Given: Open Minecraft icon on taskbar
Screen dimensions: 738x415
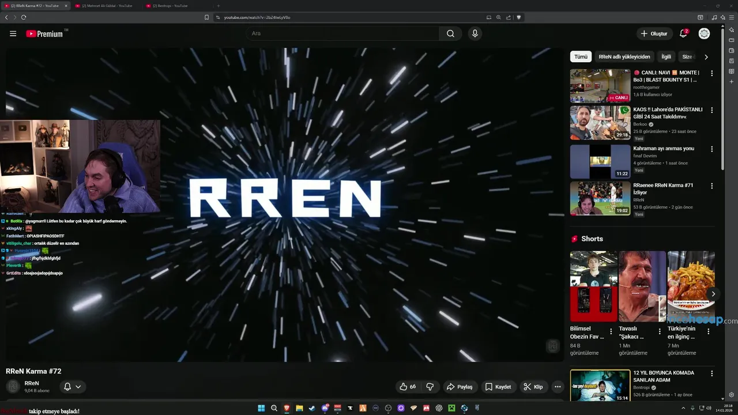Looking at the screenshot, I should (451, 408).
